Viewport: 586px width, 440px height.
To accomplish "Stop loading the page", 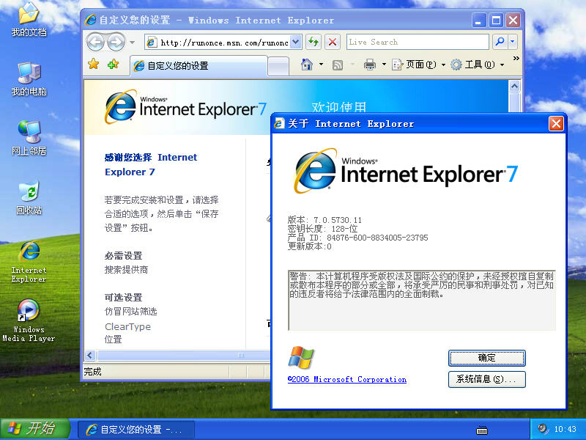I will [332, 42].
